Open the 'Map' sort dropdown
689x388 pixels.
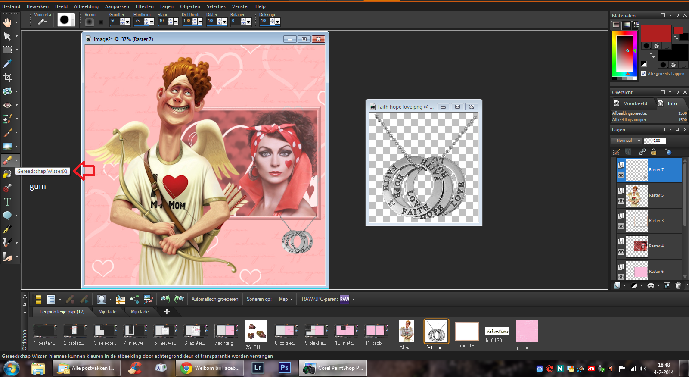pos(286,299)
